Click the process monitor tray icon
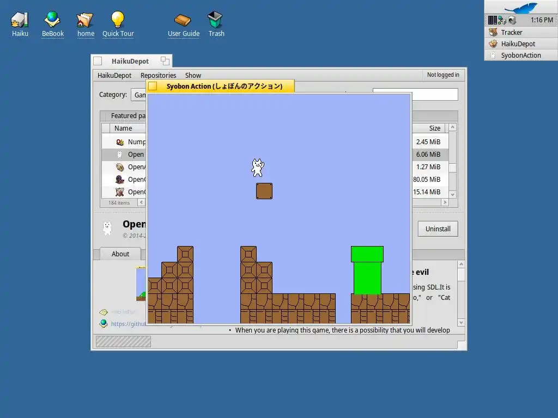 [492, 20]
